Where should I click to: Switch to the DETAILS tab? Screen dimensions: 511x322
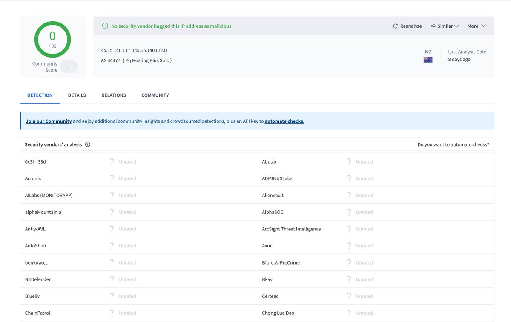click(x=77, y=95)
